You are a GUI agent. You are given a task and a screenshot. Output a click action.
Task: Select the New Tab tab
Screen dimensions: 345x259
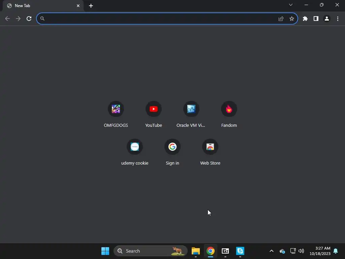(43, 6)
